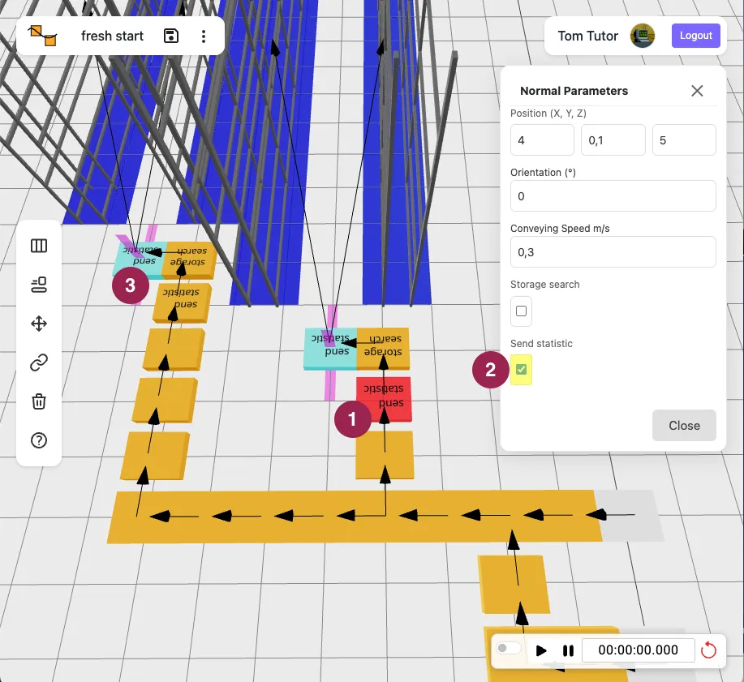Open the help question-mark icon
The height and width of the screenshot is (682, 744).
38,440
